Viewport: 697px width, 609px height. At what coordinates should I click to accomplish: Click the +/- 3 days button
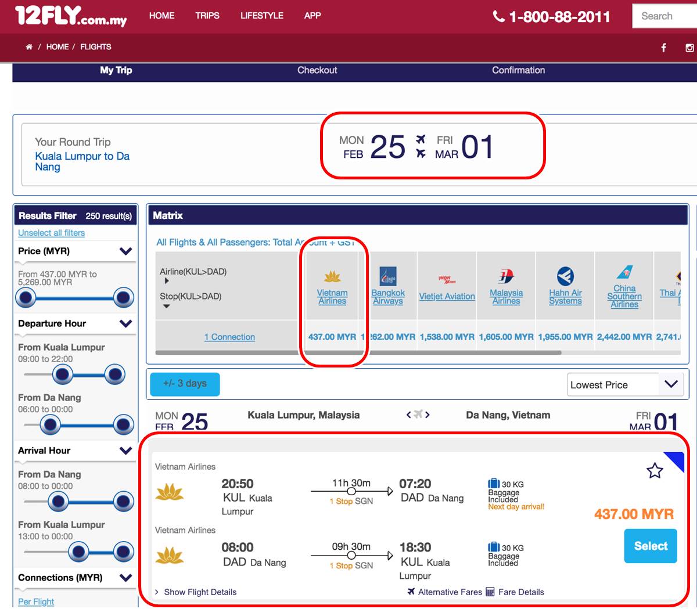click(x=185, y=384)
